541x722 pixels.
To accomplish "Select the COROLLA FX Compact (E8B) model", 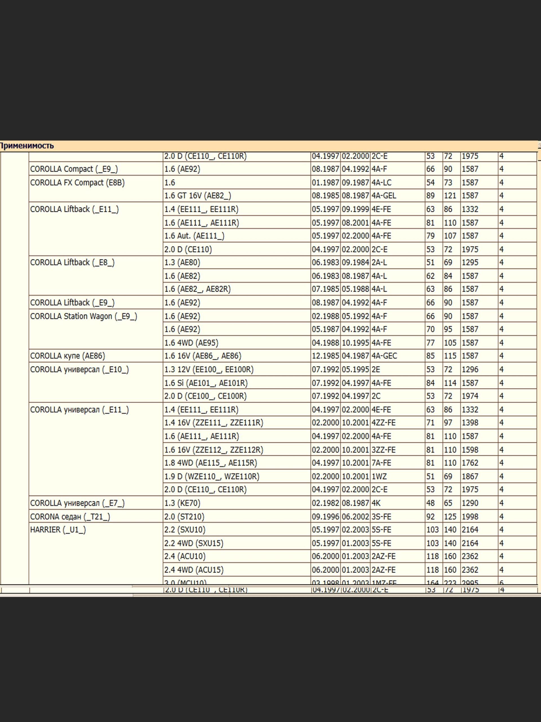I will [x=77, y=182].
